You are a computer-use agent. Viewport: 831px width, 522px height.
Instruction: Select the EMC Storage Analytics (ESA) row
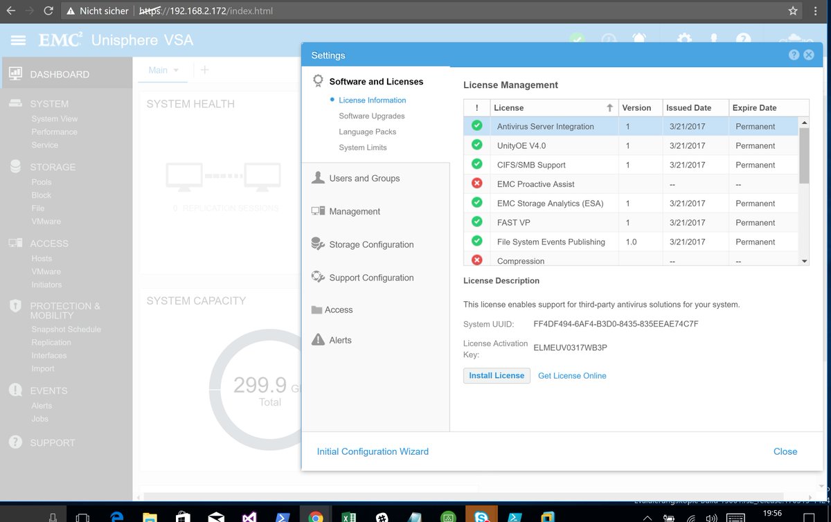632,204
